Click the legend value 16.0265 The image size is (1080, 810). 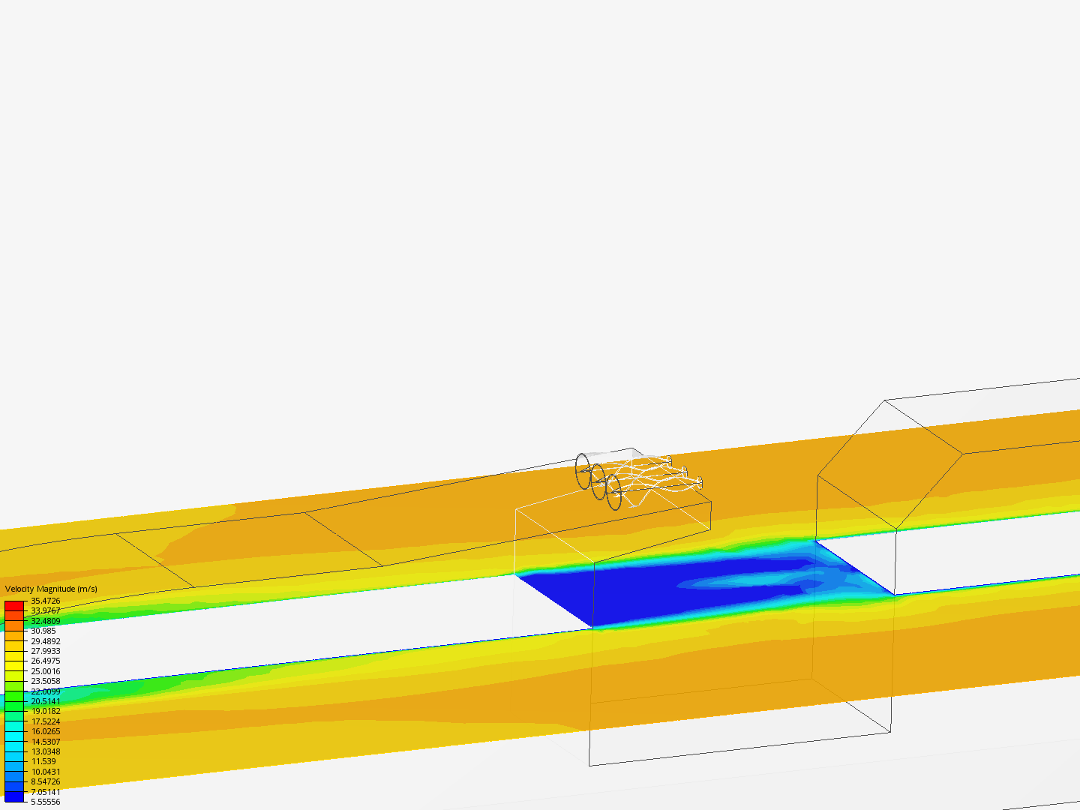46,731
